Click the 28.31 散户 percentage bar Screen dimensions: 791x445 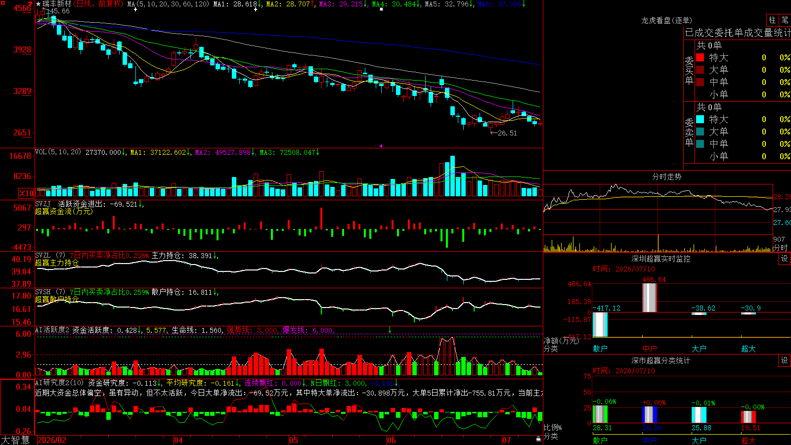click(x=600, y=414)
